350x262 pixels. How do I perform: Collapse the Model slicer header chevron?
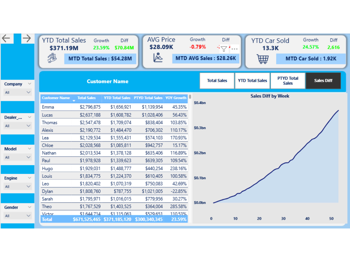pos(29,148)
